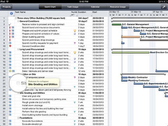Image resolution: width=168 pixels, height=126 pixels.
Task: Click the Start column header
Action: tap(94, 12)
